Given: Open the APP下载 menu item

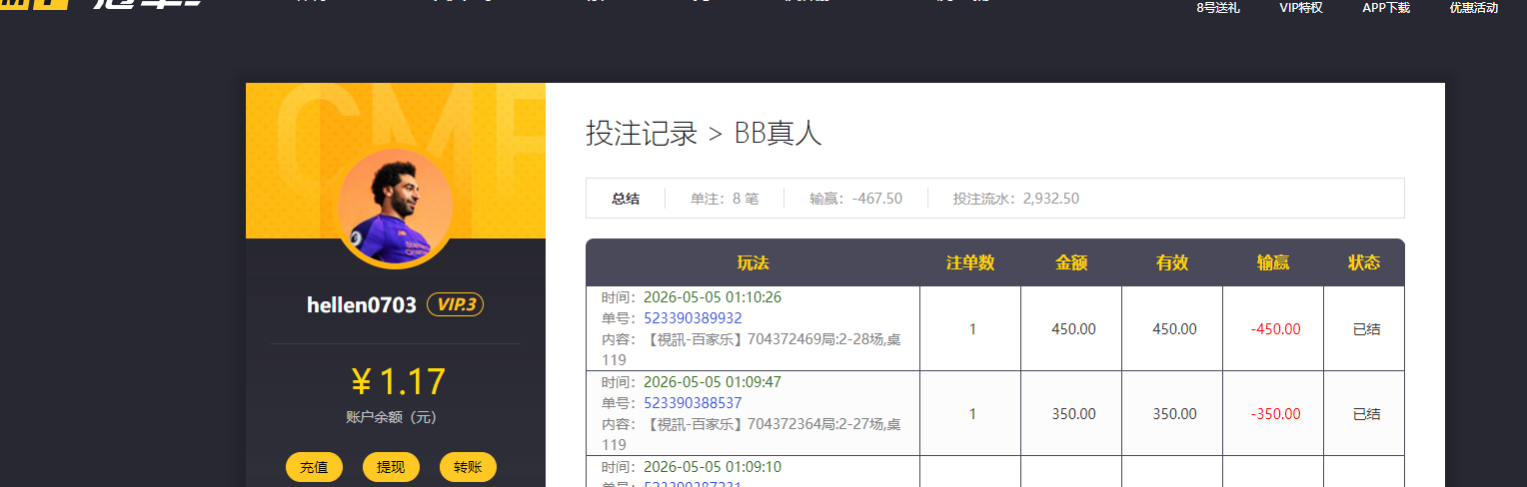Looking at the screenshot, I should pos(1386,8).
